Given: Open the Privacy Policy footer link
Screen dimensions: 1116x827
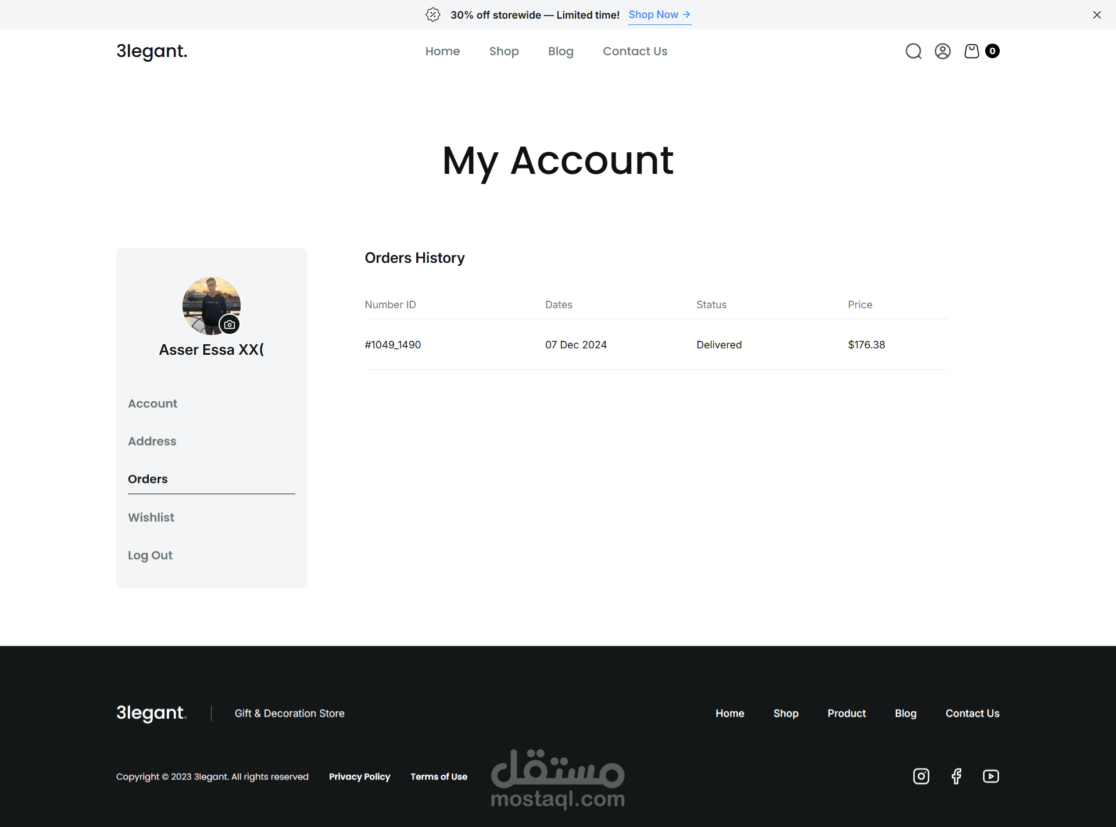Looking at the screenshot, I should (359, 776).
